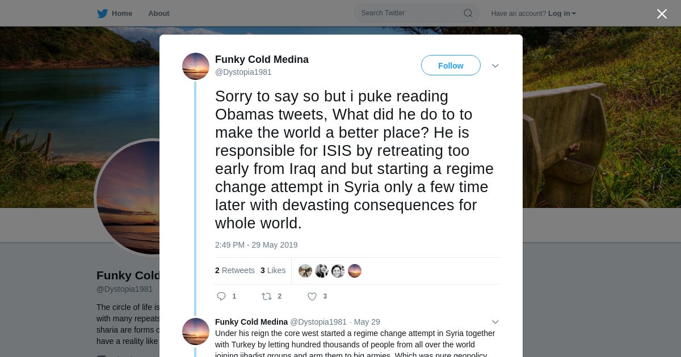Open the tweet timestamp 29 May 2019
The image size is (681, 357).
tap(256, 245)
